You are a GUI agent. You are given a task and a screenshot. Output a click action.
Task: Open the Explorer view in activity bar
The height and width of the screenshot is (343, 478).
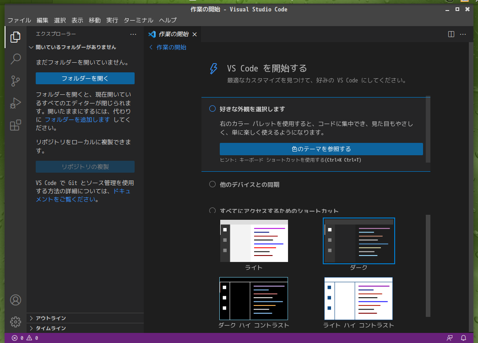pos(15,37)
